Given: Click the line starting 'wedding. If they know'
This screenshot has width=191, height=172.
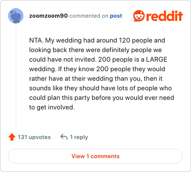Looking at the screenshot, I should coord(97,69).
